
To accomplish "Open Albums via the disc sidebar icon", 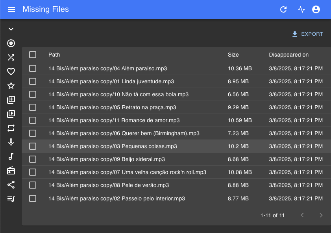I will (11, 43).
